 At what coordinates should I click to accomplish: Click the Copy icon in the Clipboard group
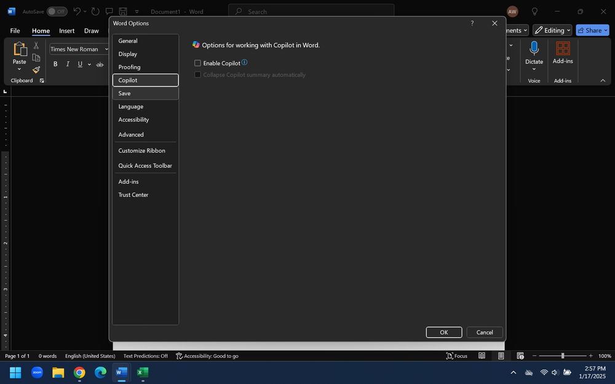point(36,57)
